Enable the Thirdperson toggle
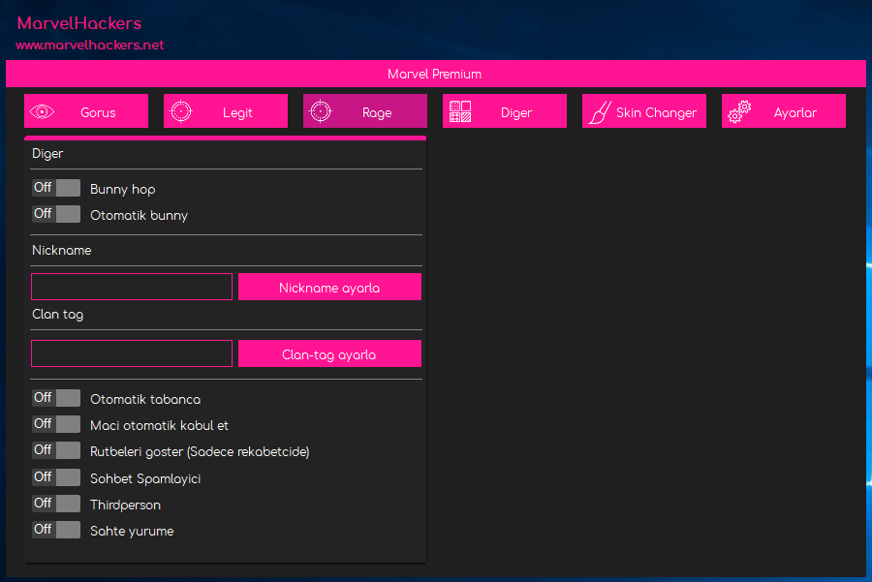The image size is (872, 582). click(56, 503)
